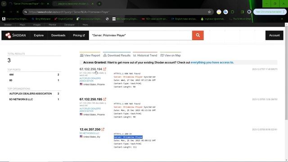Toggle the browser side panel icon
288x162 pixels.
click(242, 12)
